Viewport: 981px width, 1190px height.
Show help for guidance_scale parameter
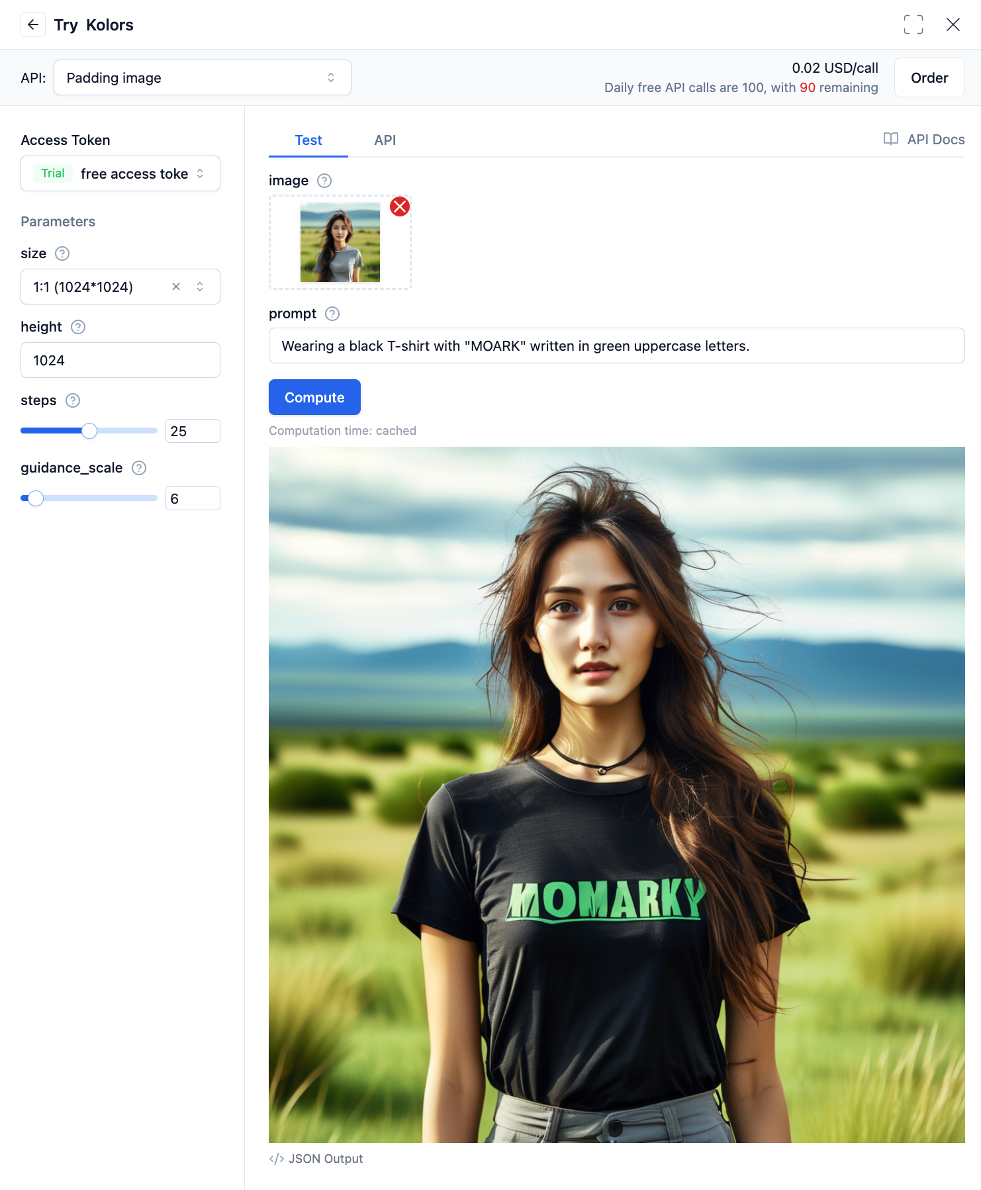click(x=139, y=468)
